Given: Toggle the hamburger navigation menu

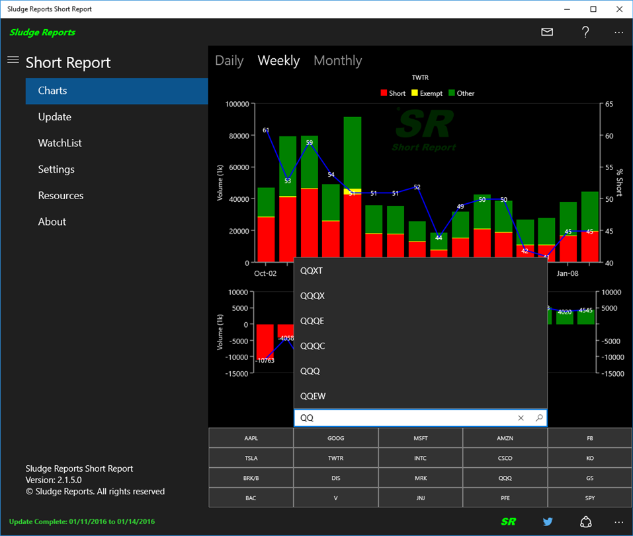Looking at the screenshot, I should [13, 60].
